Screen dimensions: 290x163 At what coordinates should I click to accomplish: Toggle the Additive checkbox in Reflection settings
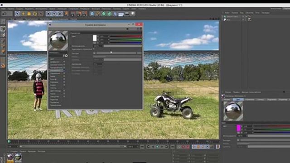94,49
